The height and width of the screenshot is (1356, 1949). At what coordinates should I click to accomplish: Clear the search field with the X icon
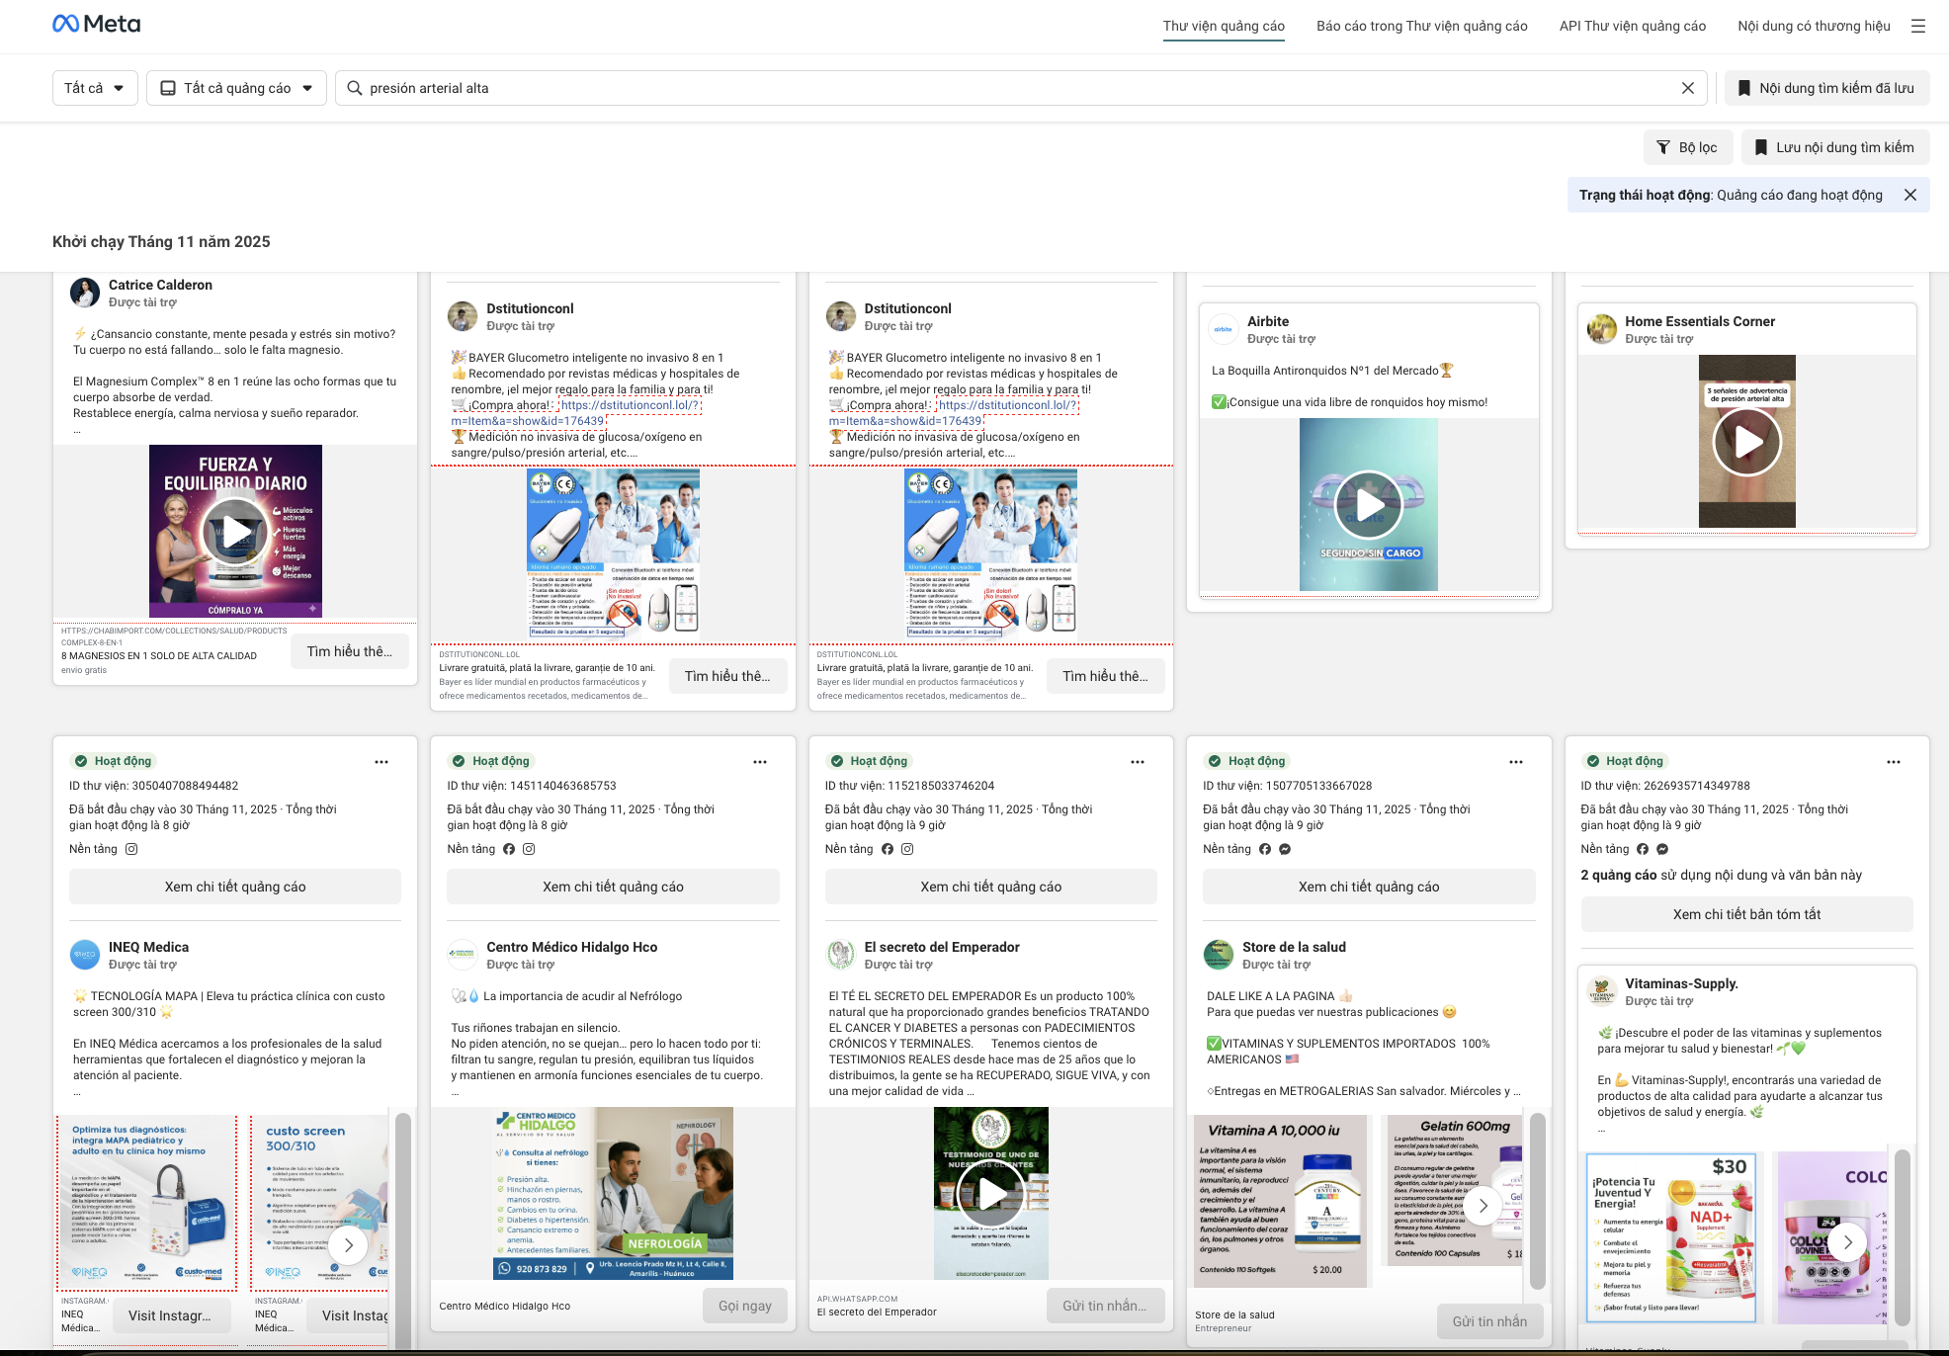1688,88
